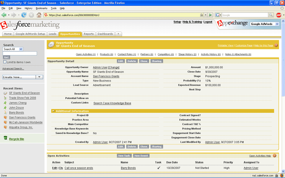This screenshot has height=178, width=285.
Task: Open the Create New dropdown arrow
Action: click(39, 77)
